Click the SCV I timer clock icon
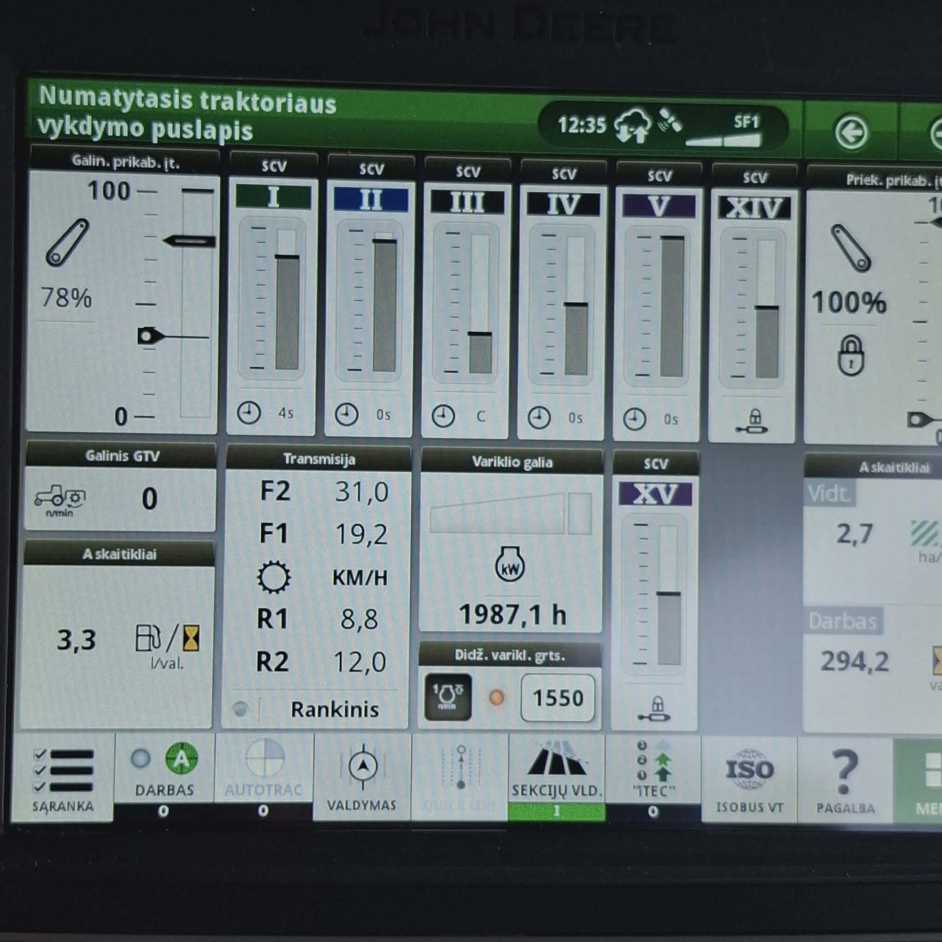 point(249,412)
